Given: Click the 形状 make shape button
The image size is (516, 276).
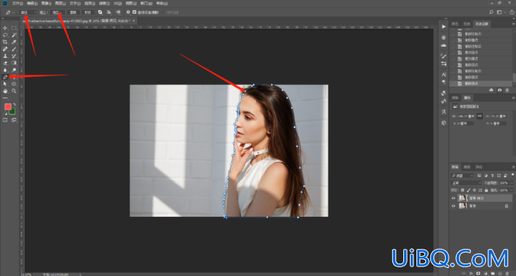Looking at the screenshot, I should (88, 12).
